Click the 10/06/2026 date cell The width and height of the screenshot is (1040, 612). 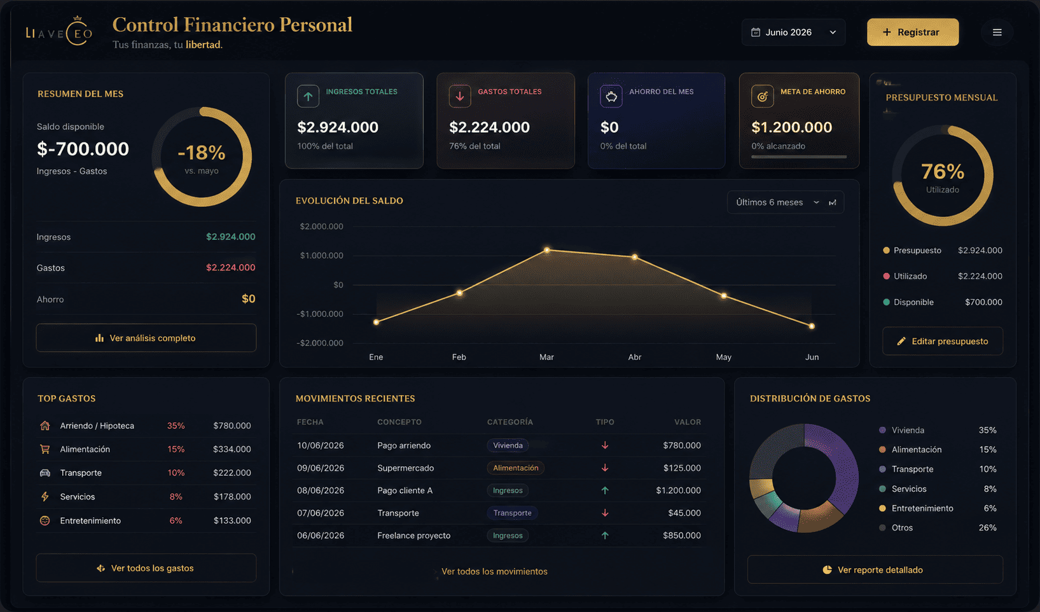[321, 445]
